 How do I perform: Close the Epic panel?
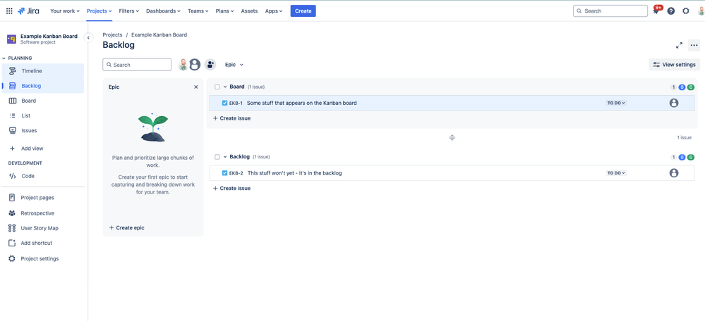[x=195, y=87]
